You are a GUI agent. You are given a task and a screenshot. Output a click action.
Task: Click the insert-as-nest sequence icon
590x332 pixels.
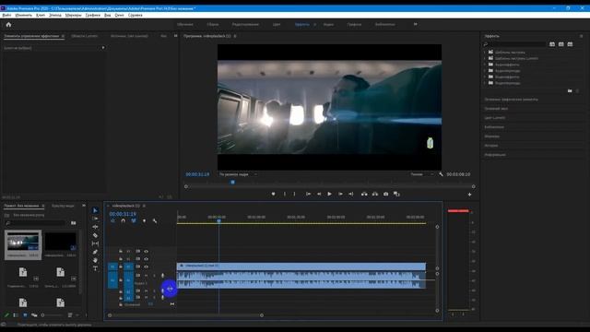click(x=112, y=221)
